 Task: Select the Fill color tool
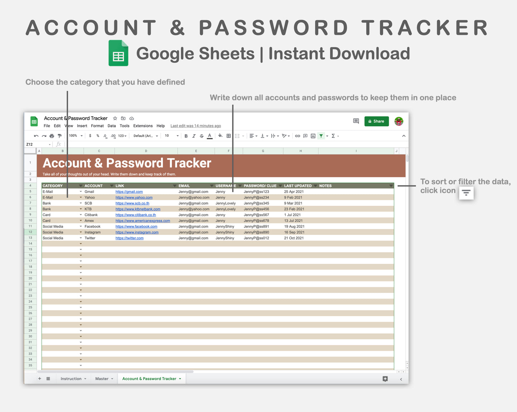[220, 136]
